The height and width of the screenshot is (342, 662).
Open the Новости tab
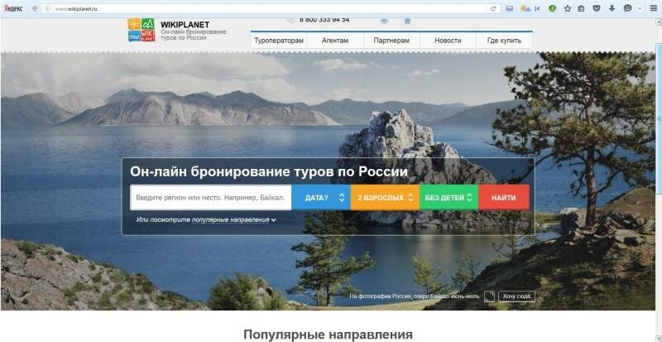pyautogui.click(x=448, y=41)
